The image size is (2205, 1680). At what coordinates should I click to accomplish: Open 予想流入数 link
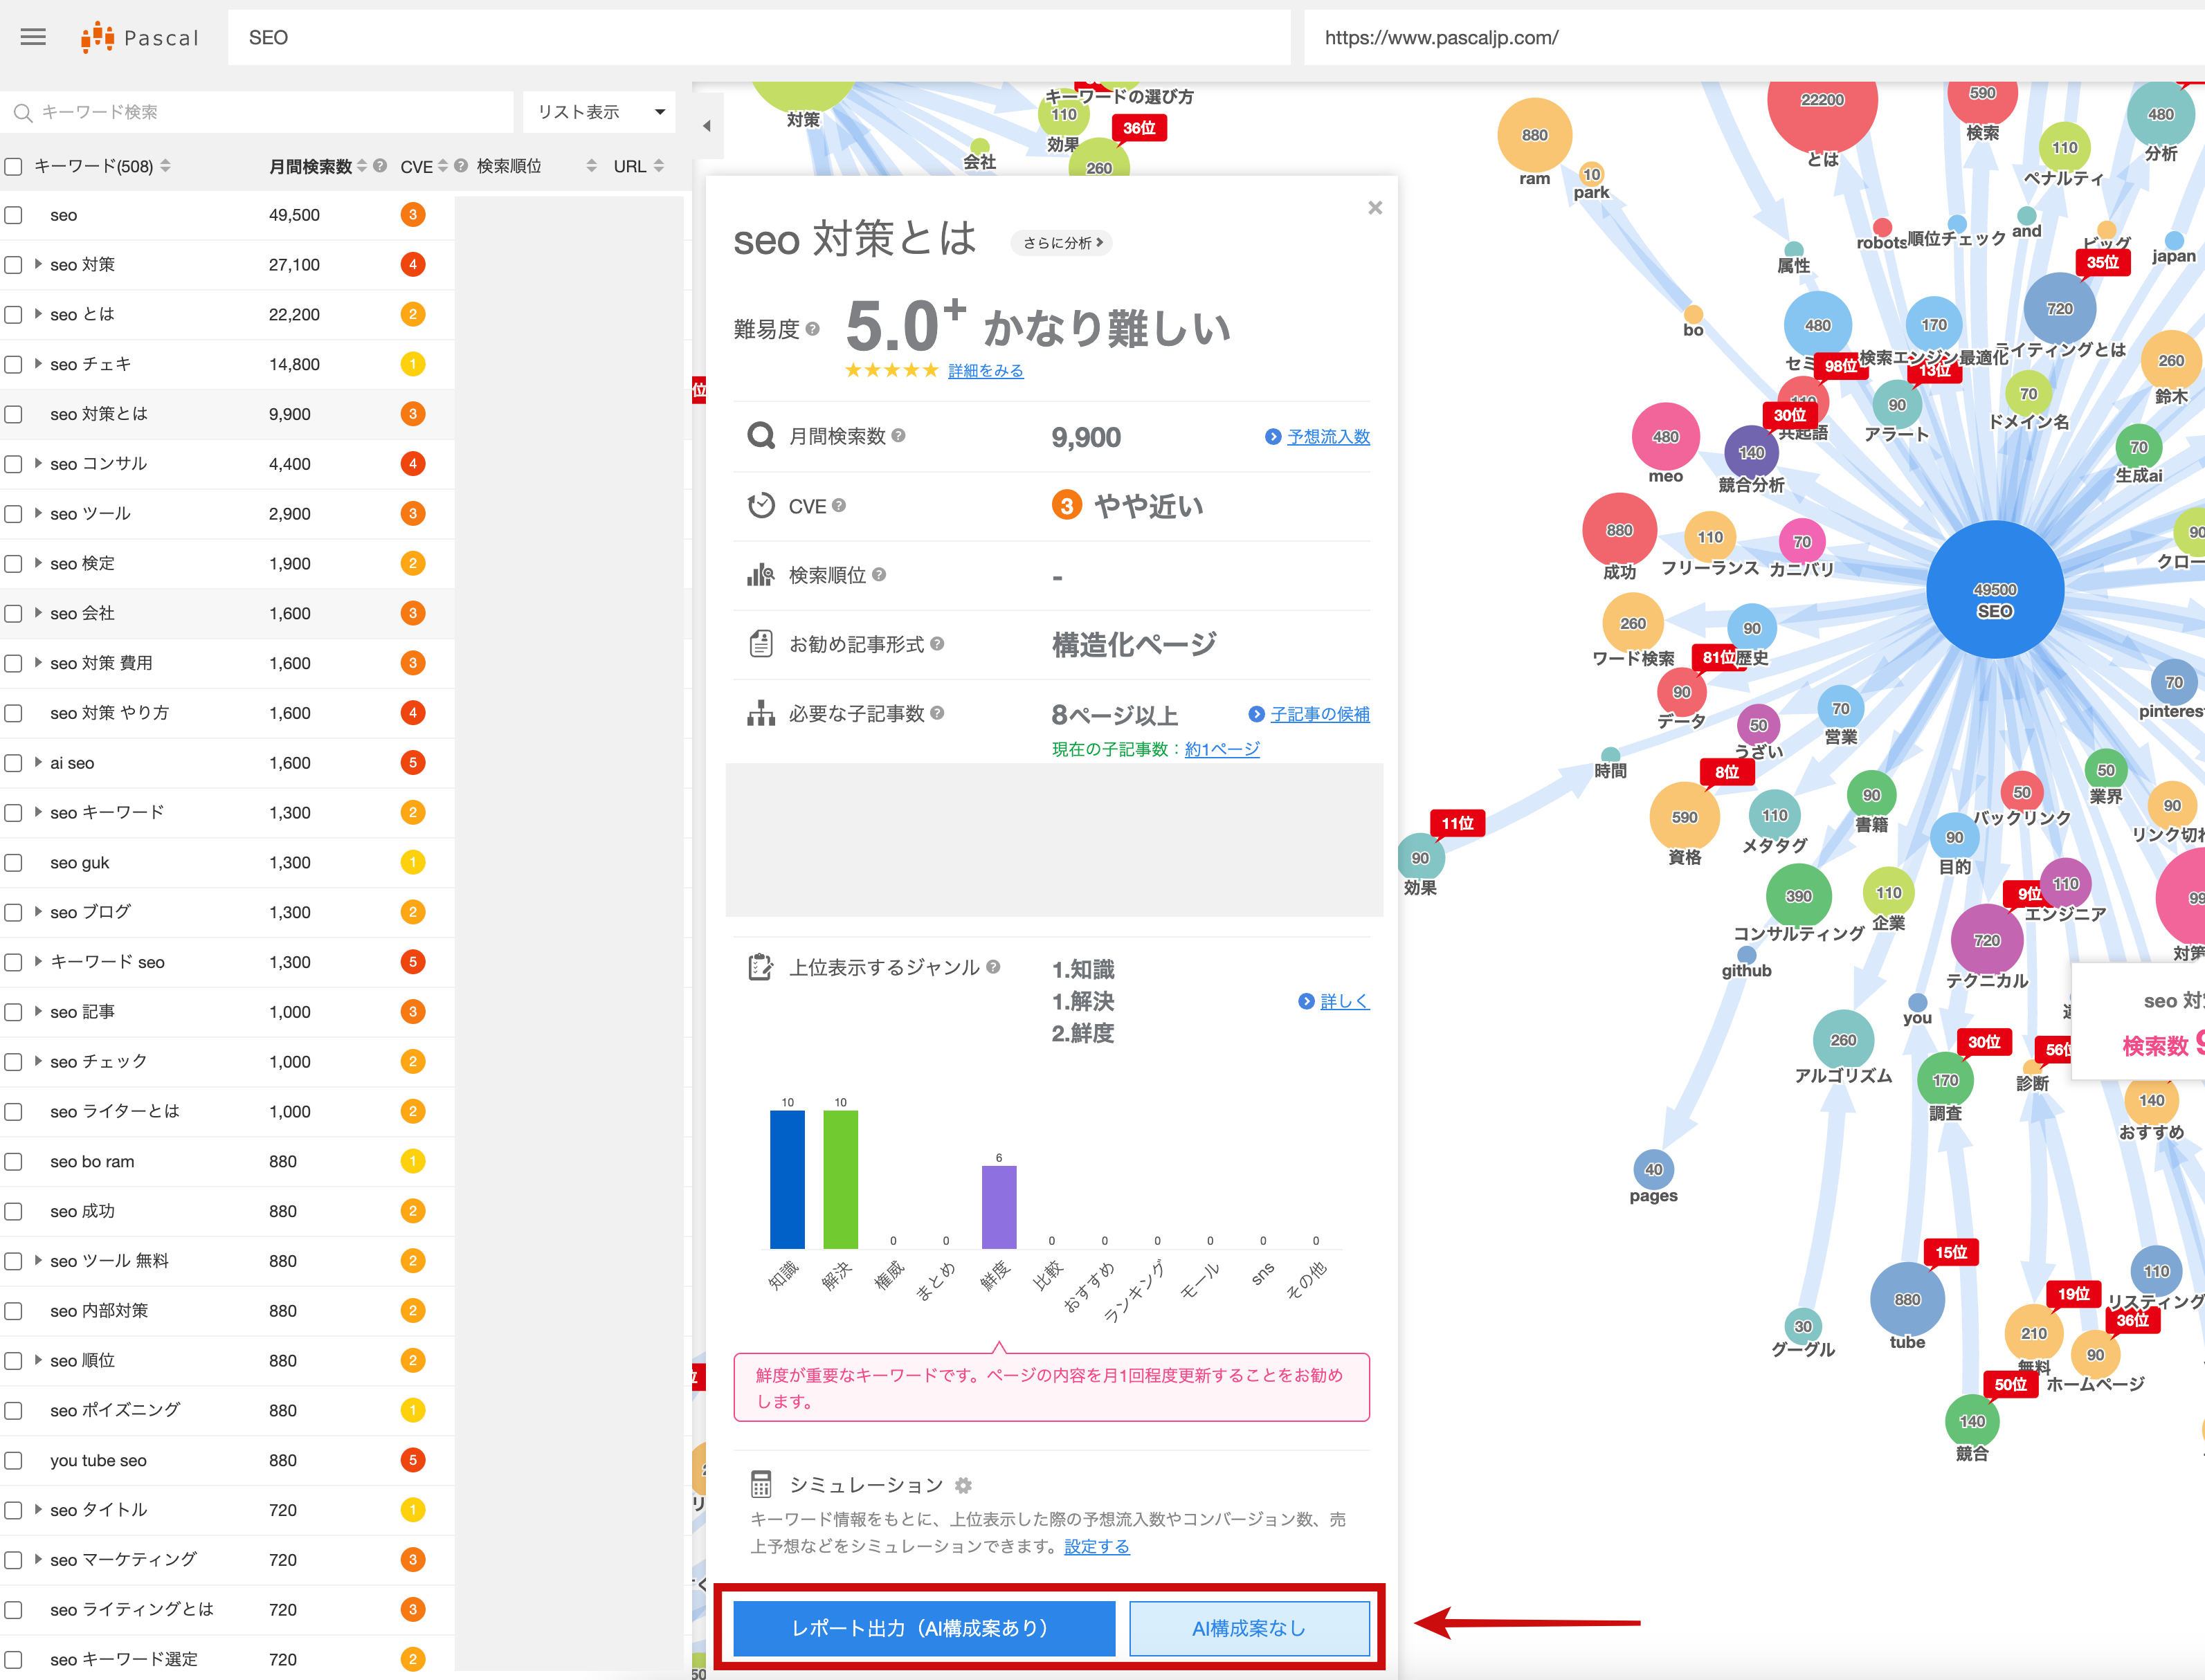pyautogui.click(x=1328, y=437)
